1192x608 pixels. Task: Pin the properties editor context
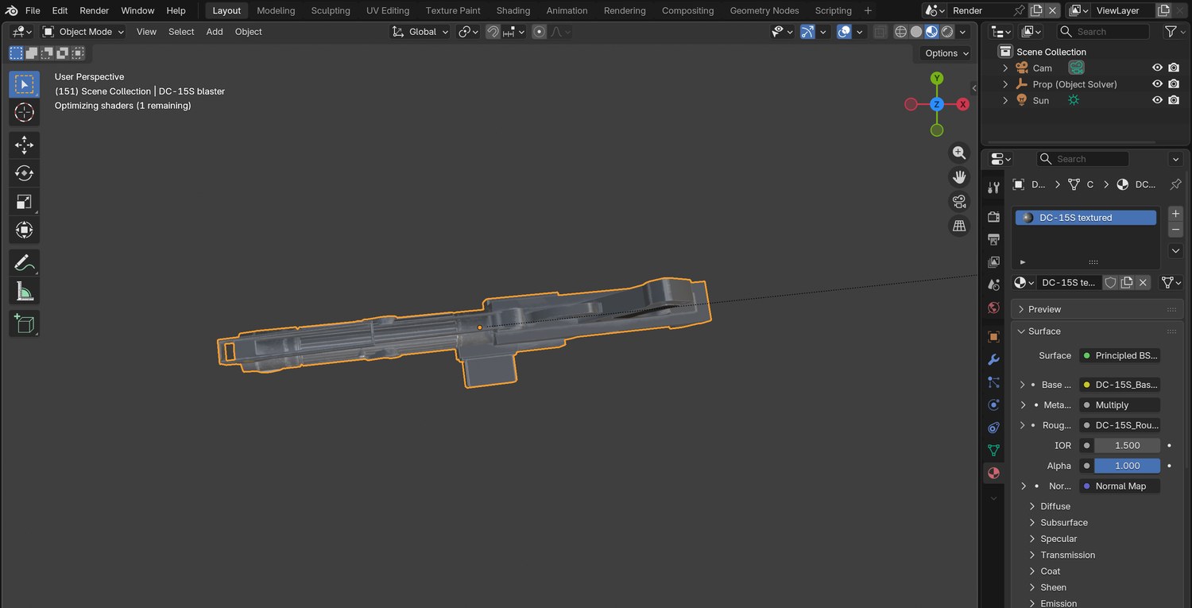tap(1175, 184)
